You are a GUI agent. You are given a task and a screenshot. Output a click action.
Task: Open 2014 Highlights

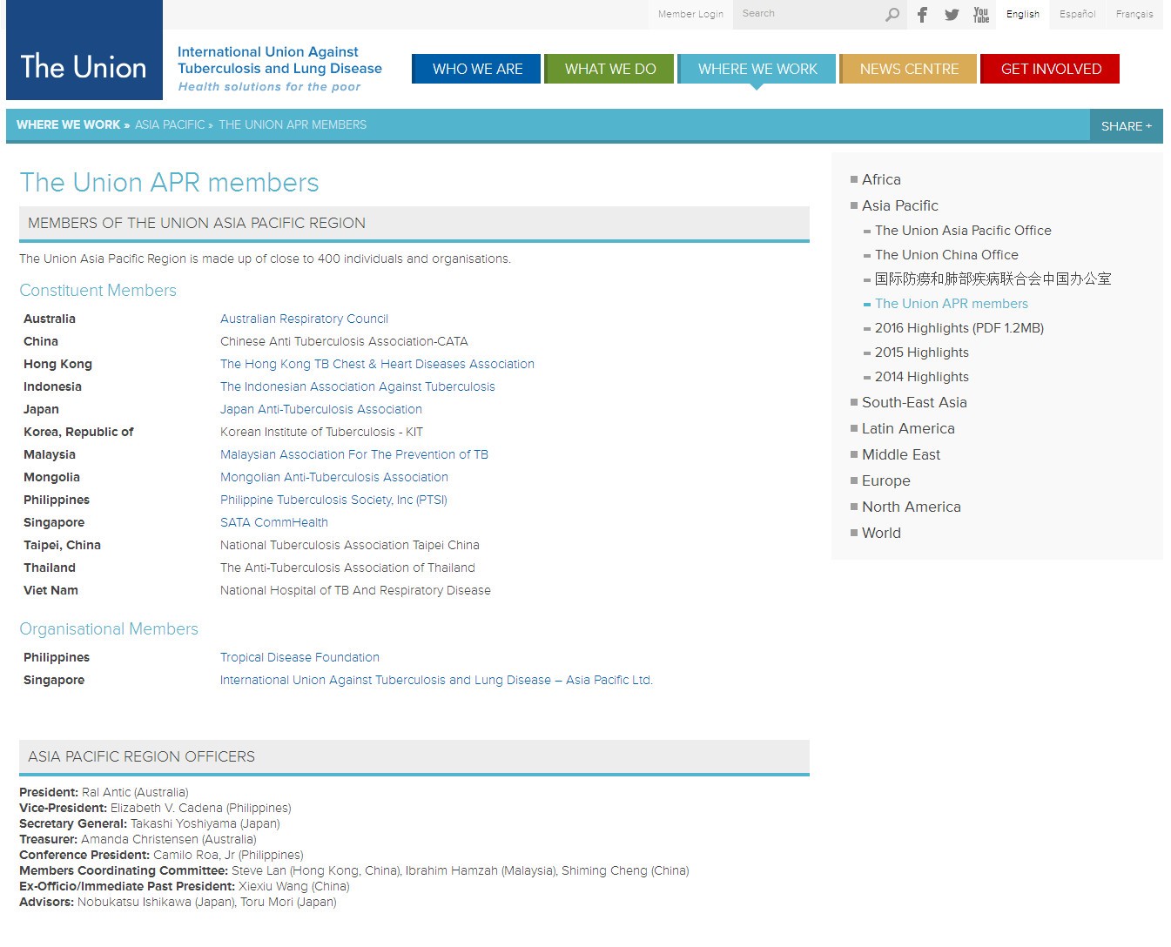921,377
